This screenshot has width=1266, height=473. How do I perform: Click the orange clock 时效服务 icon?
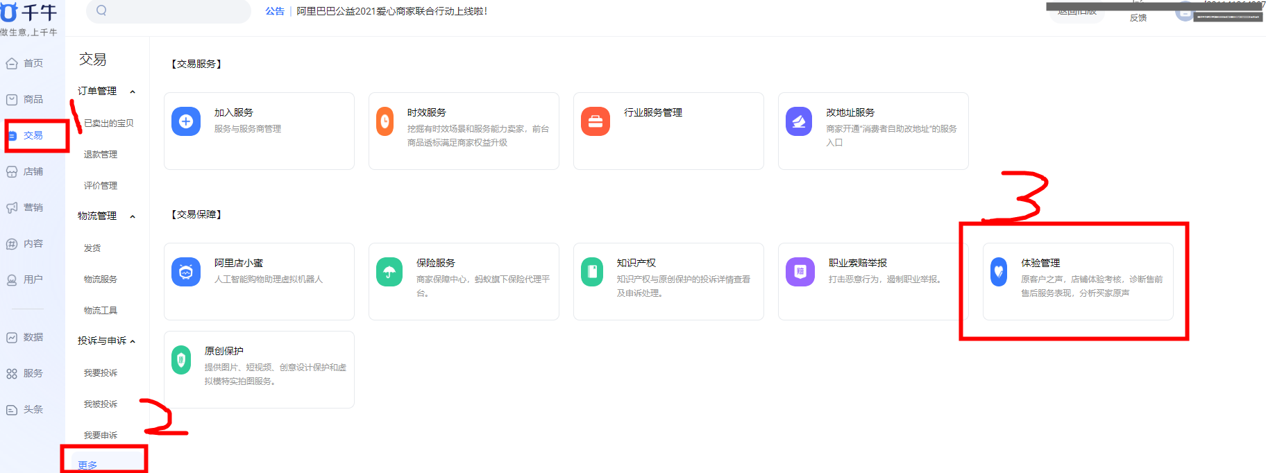click(x=385, y=121)
